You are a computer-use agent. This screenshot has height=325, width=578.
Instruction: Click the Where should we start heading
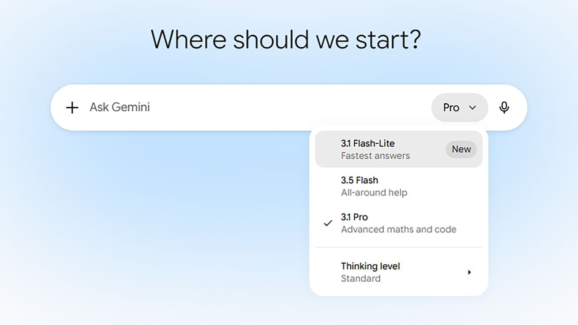pos(286,39)
